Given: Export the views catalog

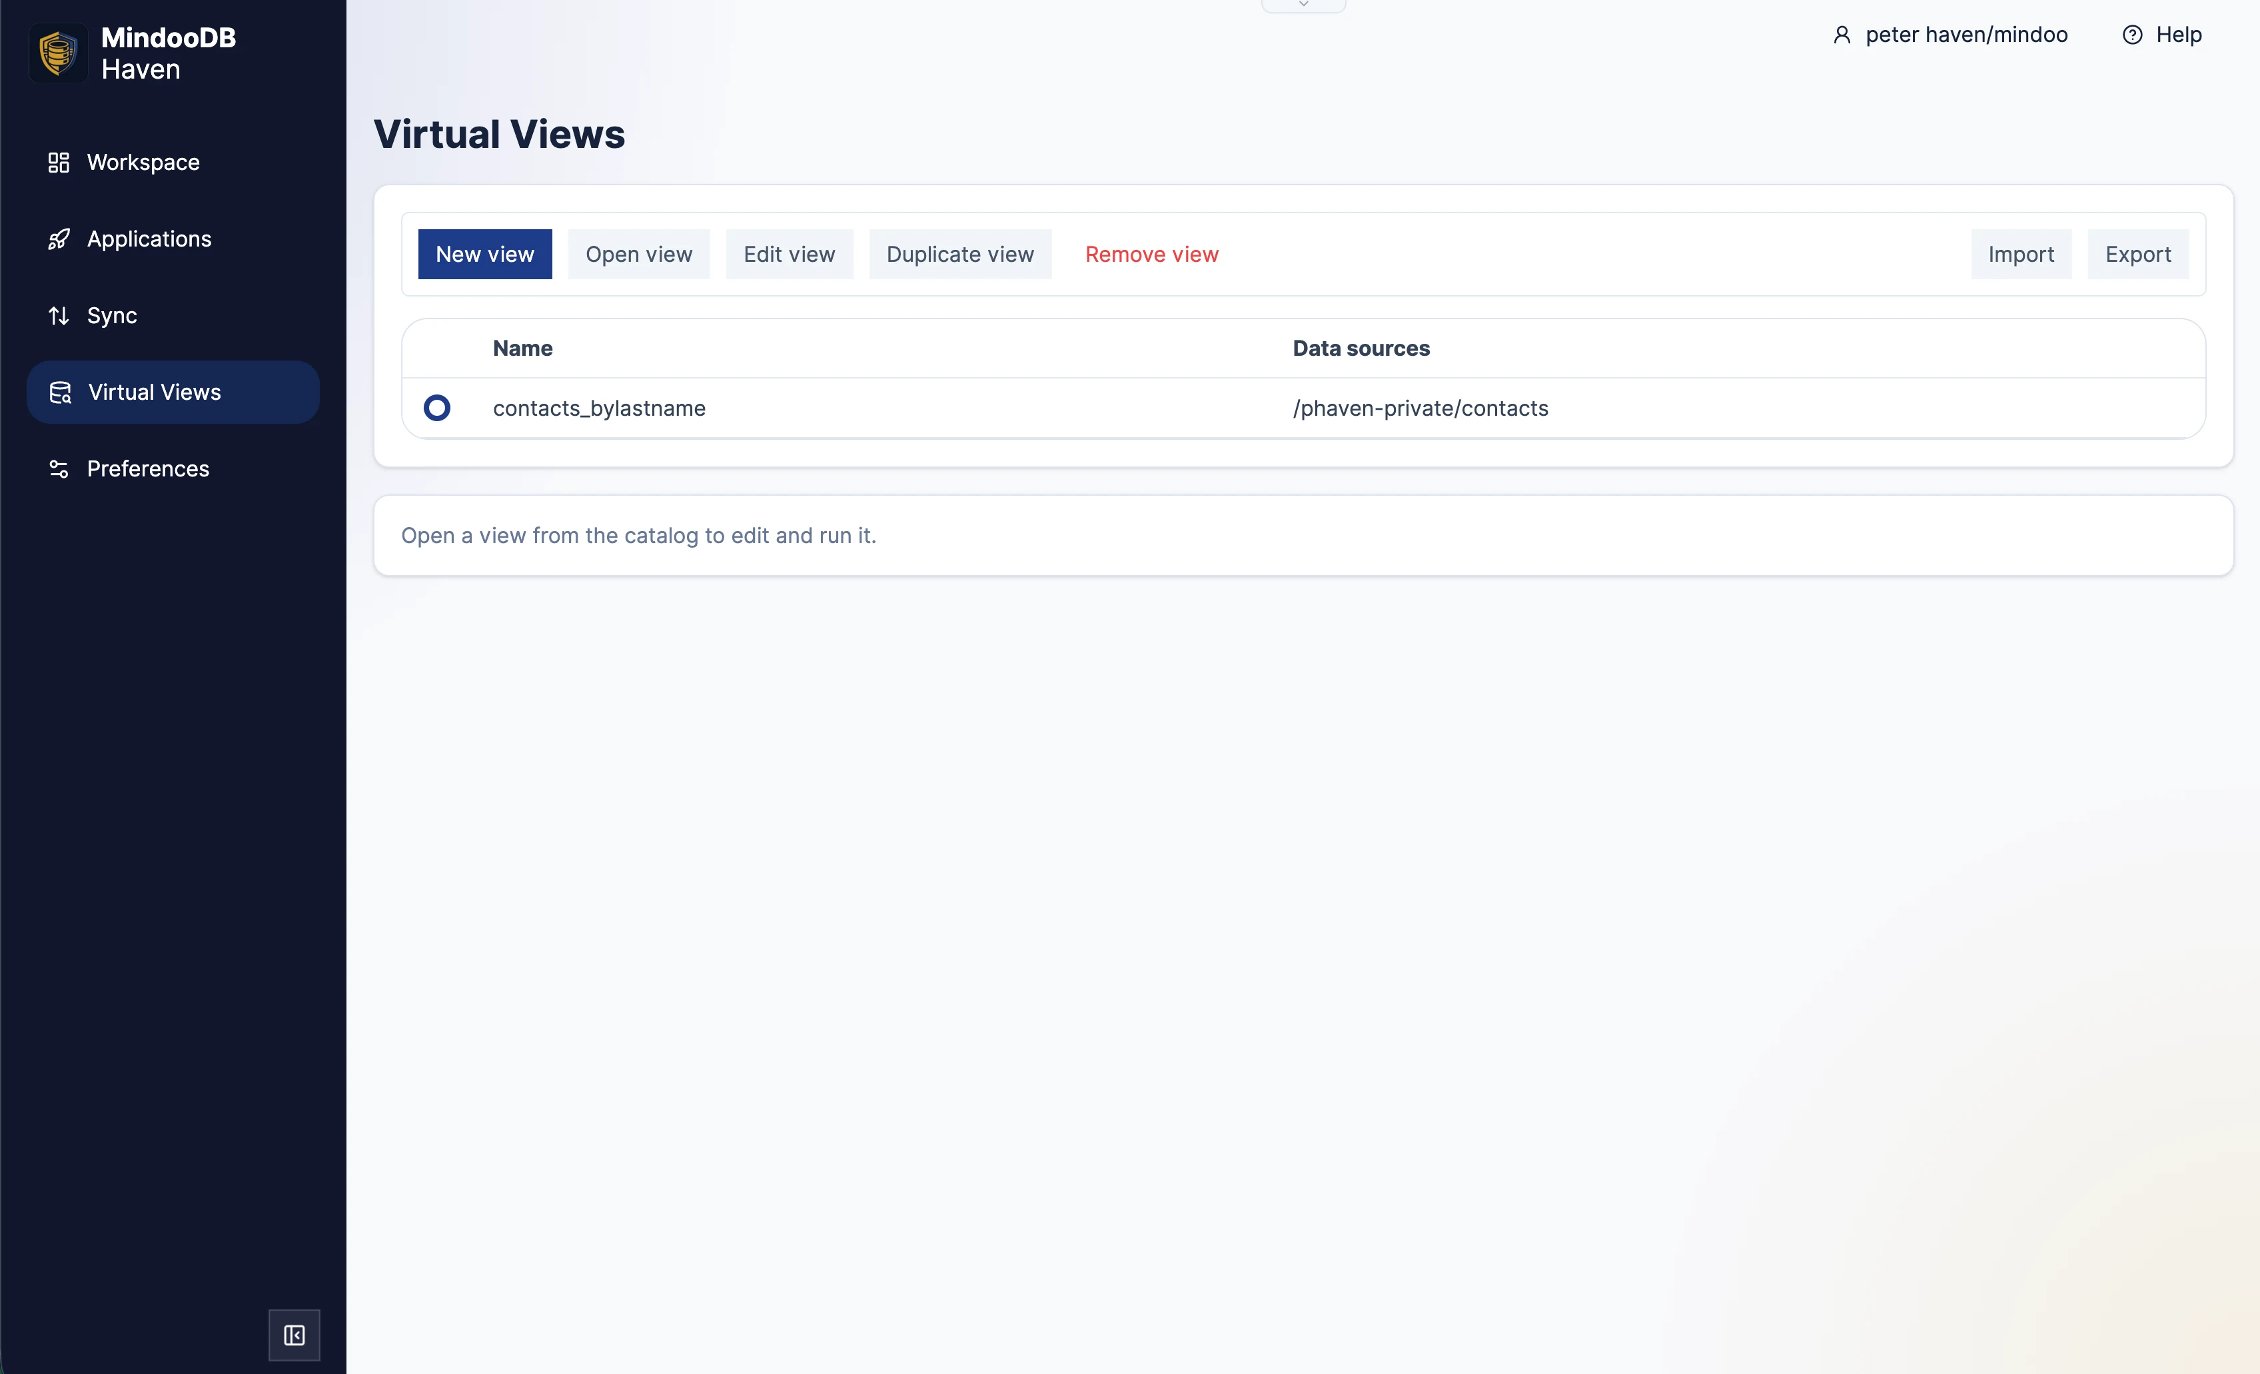Looking at the screenshot, I should pyautogui.click(x=2139, y=254).
